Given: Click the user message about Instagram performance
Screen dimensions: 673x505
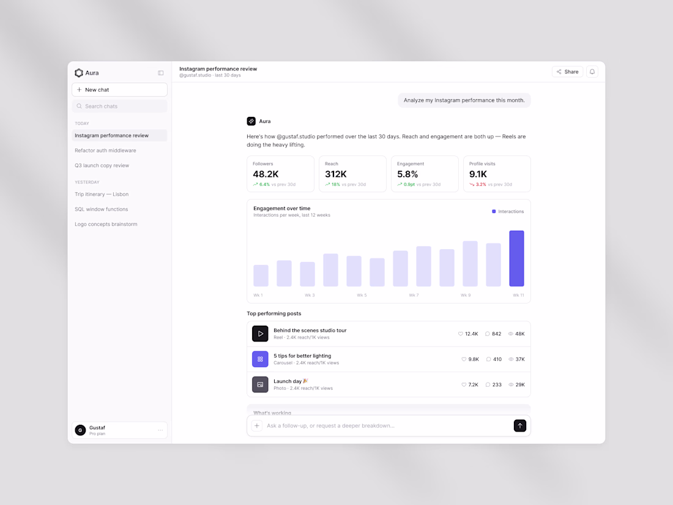Looking at the screenshot, I should click(x=464, y=100).
